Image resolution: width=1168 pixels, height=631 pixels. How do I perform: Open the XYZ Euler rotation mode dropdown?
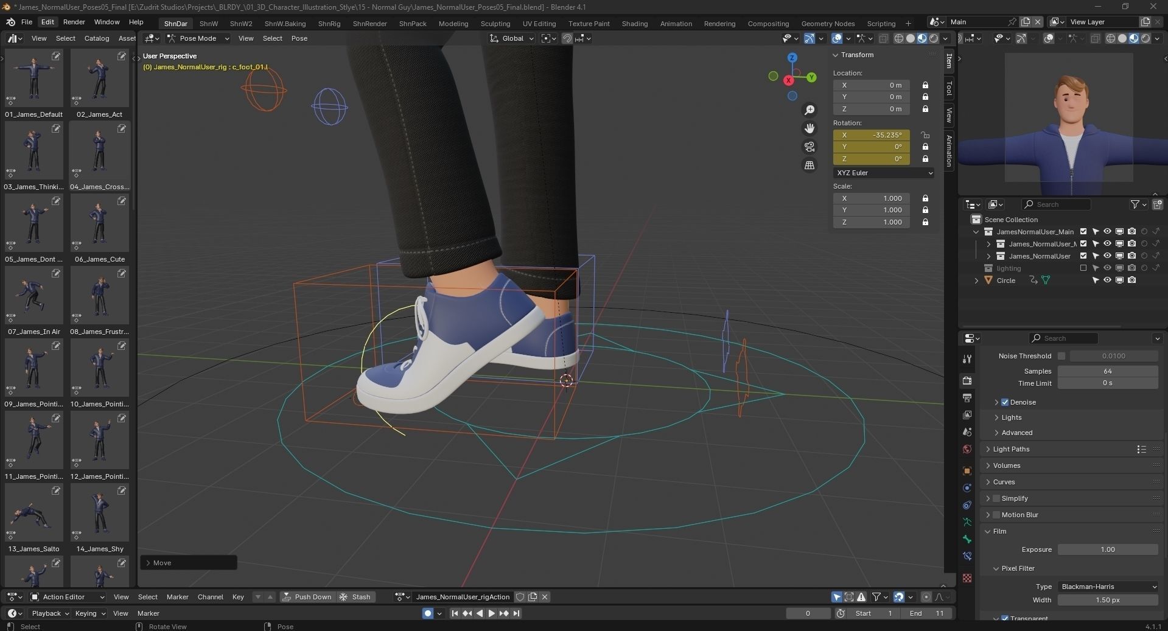pos(883,173)
